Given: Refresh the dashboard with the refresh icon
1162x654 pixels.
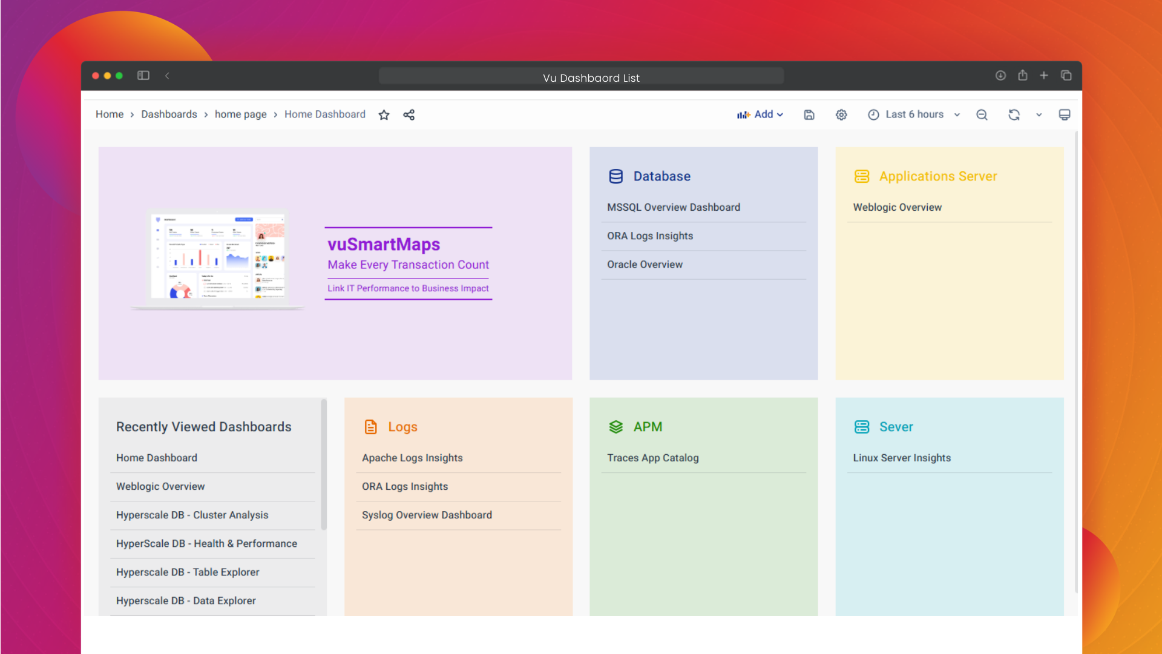Looking at the screenshot, I should [x=1014, y=114].
